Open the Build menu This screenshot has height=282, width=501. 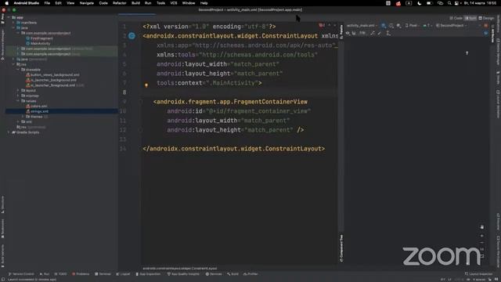pyautogui.click(x=135, y=3)
